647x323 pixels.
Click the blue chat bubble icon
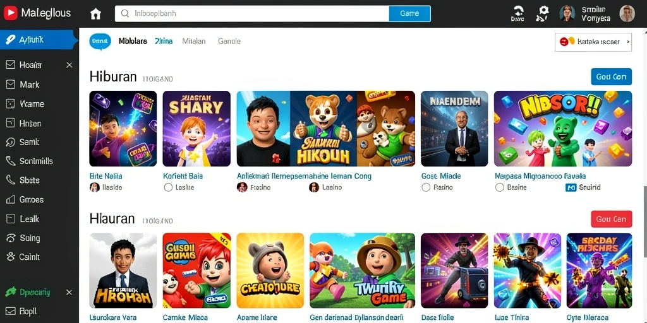(x=100, y=41)
